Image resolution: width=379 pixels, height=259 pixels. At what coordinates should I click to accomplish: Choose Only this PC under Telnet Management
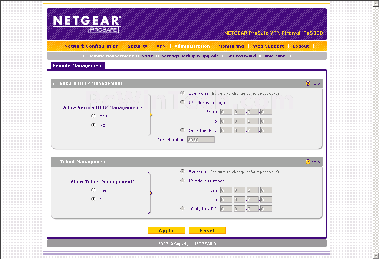pyautogui.click(x=182, y=208)
